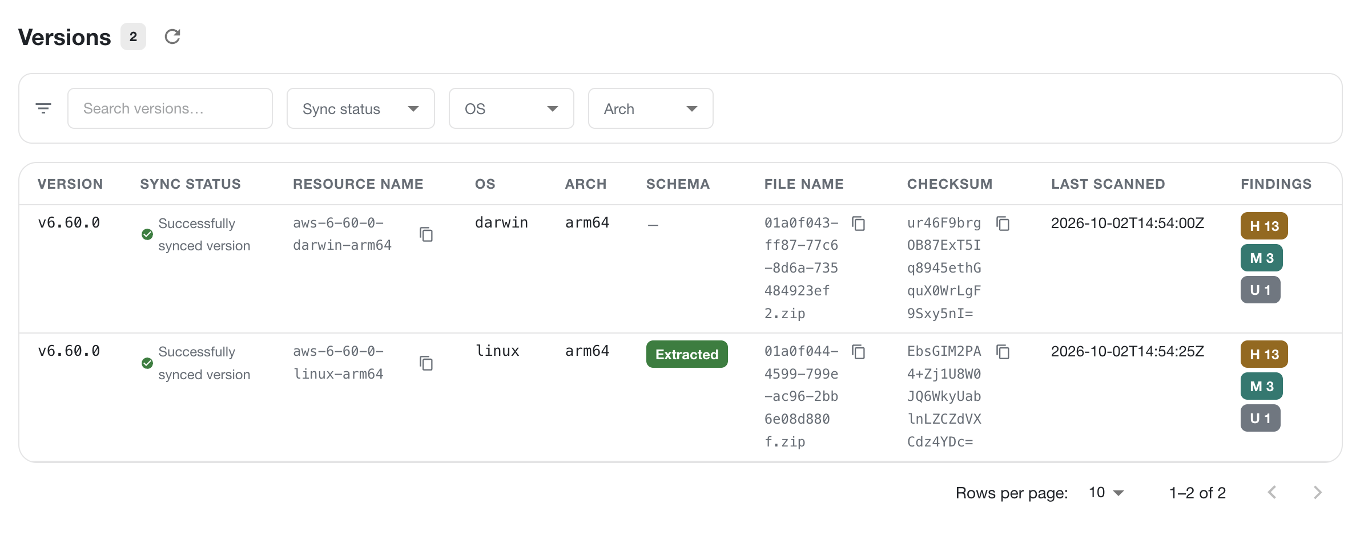Image resolution: width=1352 pixels, height=536 pixels.
Task: Sort by LAST SCANNED column header
Action: pyautogui.click(x=1108, y=184)
